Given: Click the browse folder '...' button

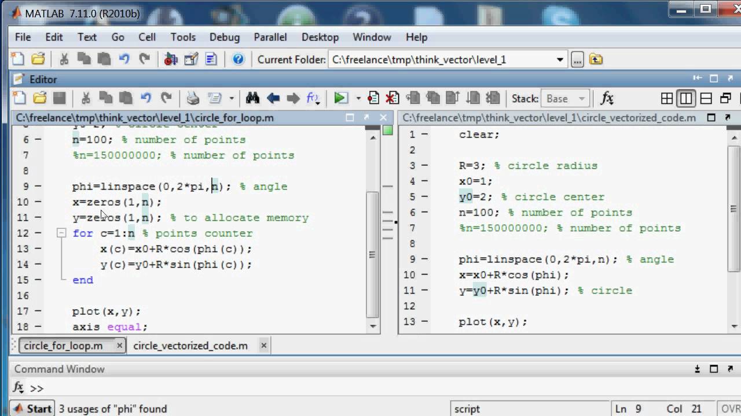Looking at the screenshot, I should click(577, 60).
